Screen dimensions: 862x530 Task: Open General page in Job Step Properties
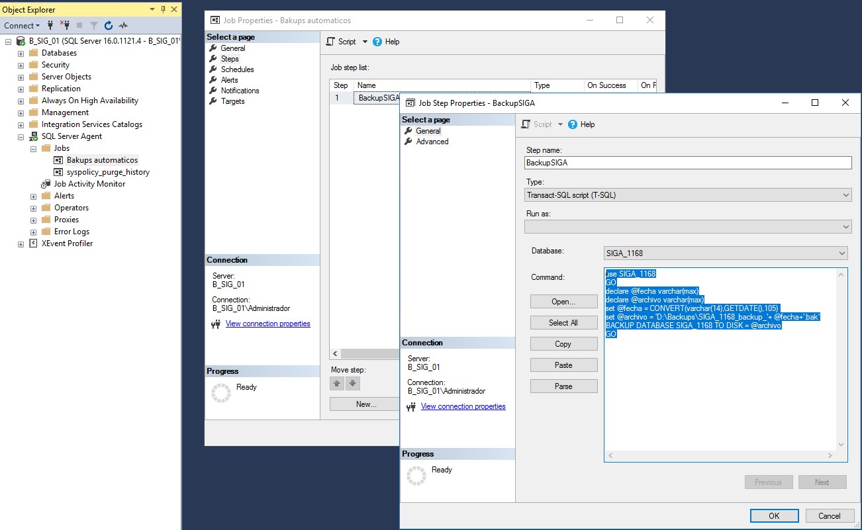point(428,131)
